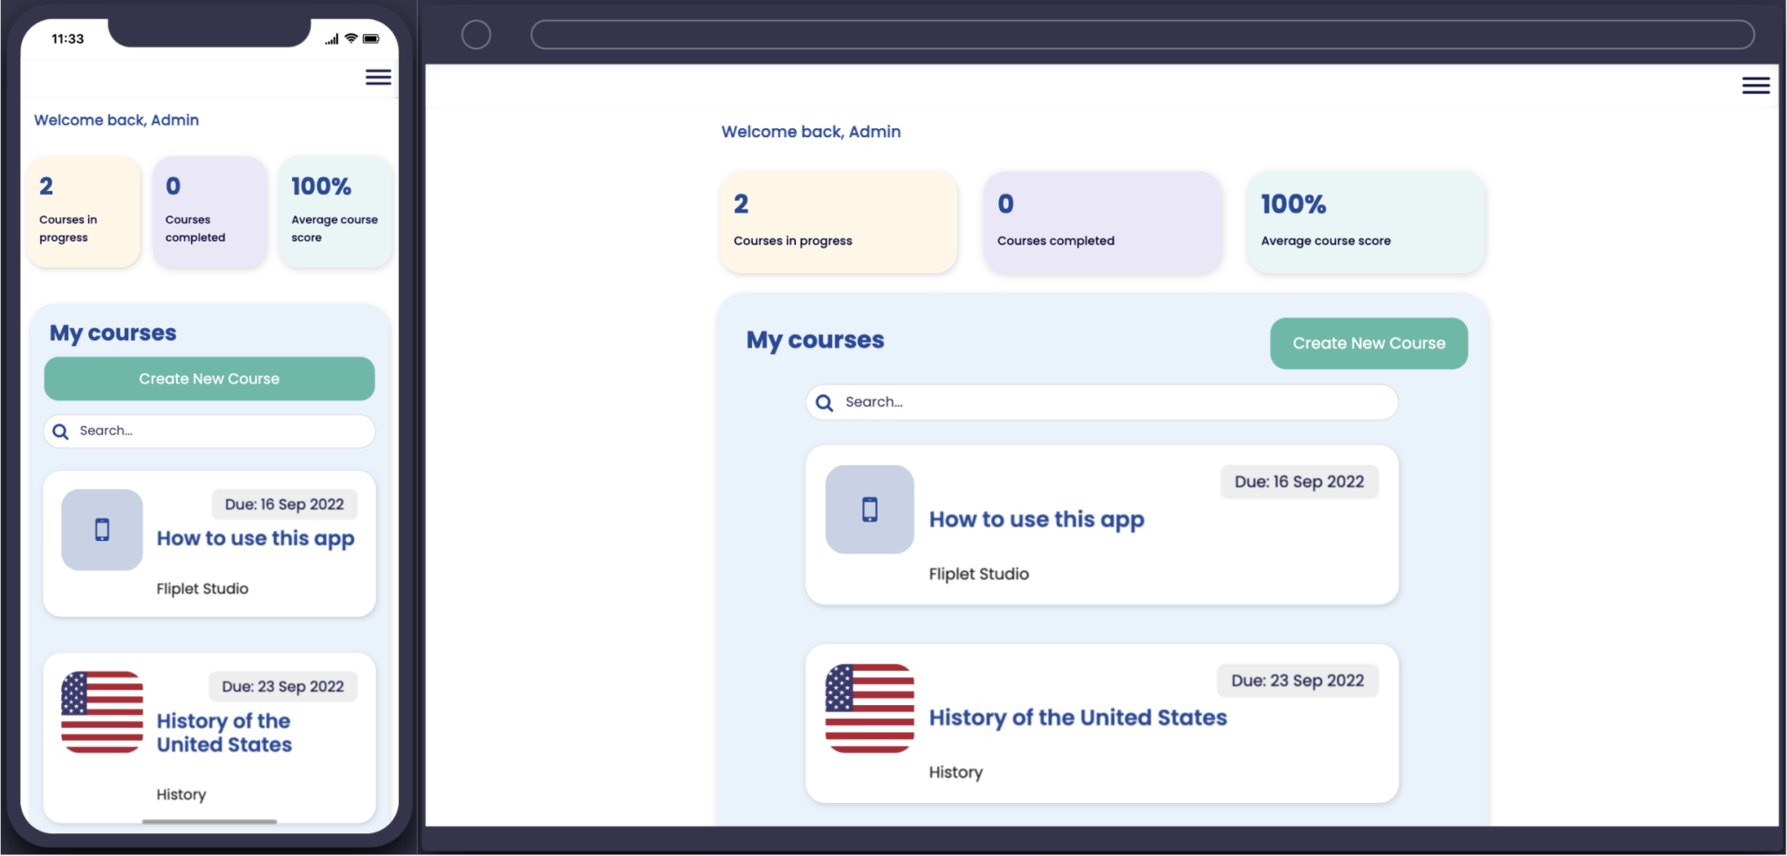1787x856 pixels.
Task: Open 'History of the United States' mobile course
Action: coord(224,733)
